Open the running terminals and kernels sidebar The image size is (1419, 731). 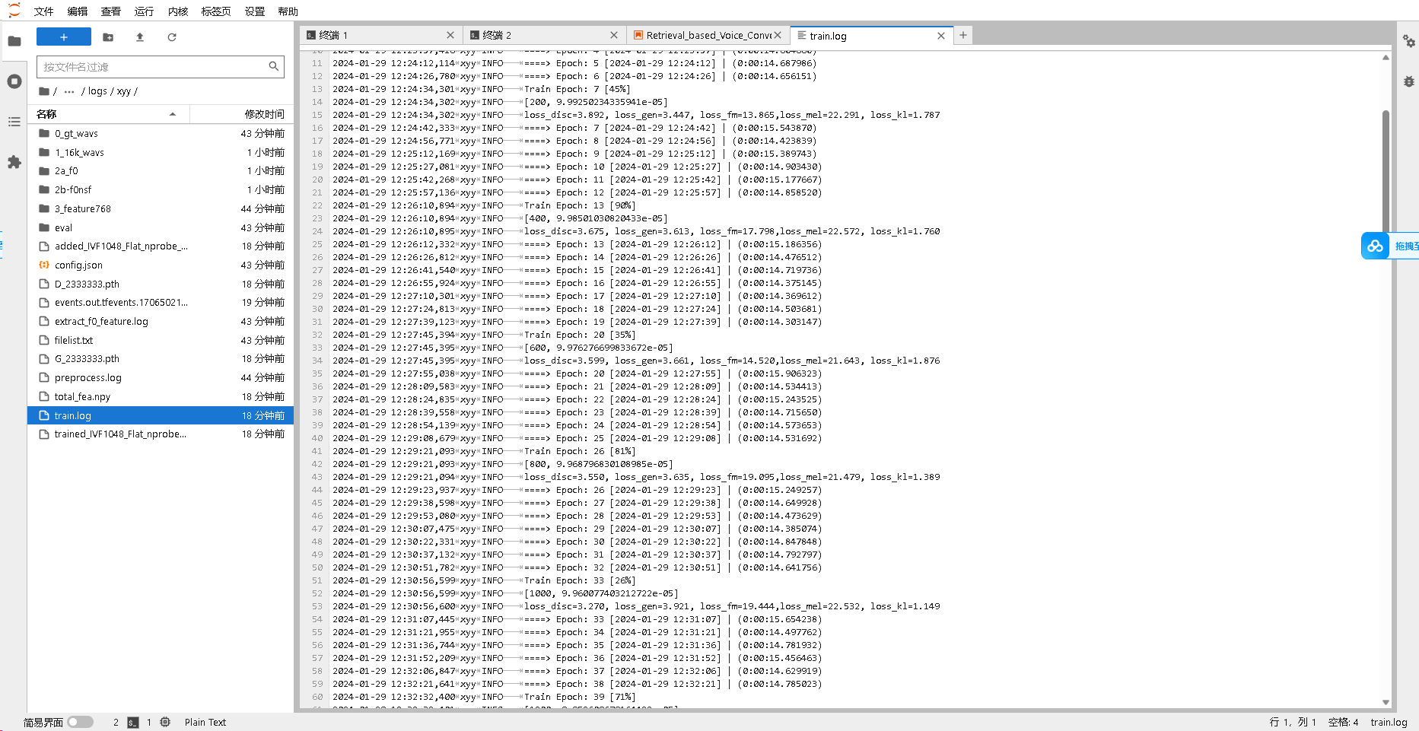(14, 81)
